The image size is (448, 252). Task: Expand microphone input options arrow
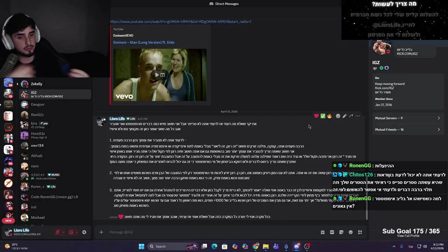pos(63,232)
